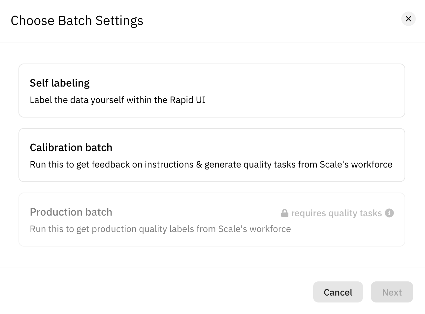
Task: Pick the locked Production batch card
Action: click(212, 220)
